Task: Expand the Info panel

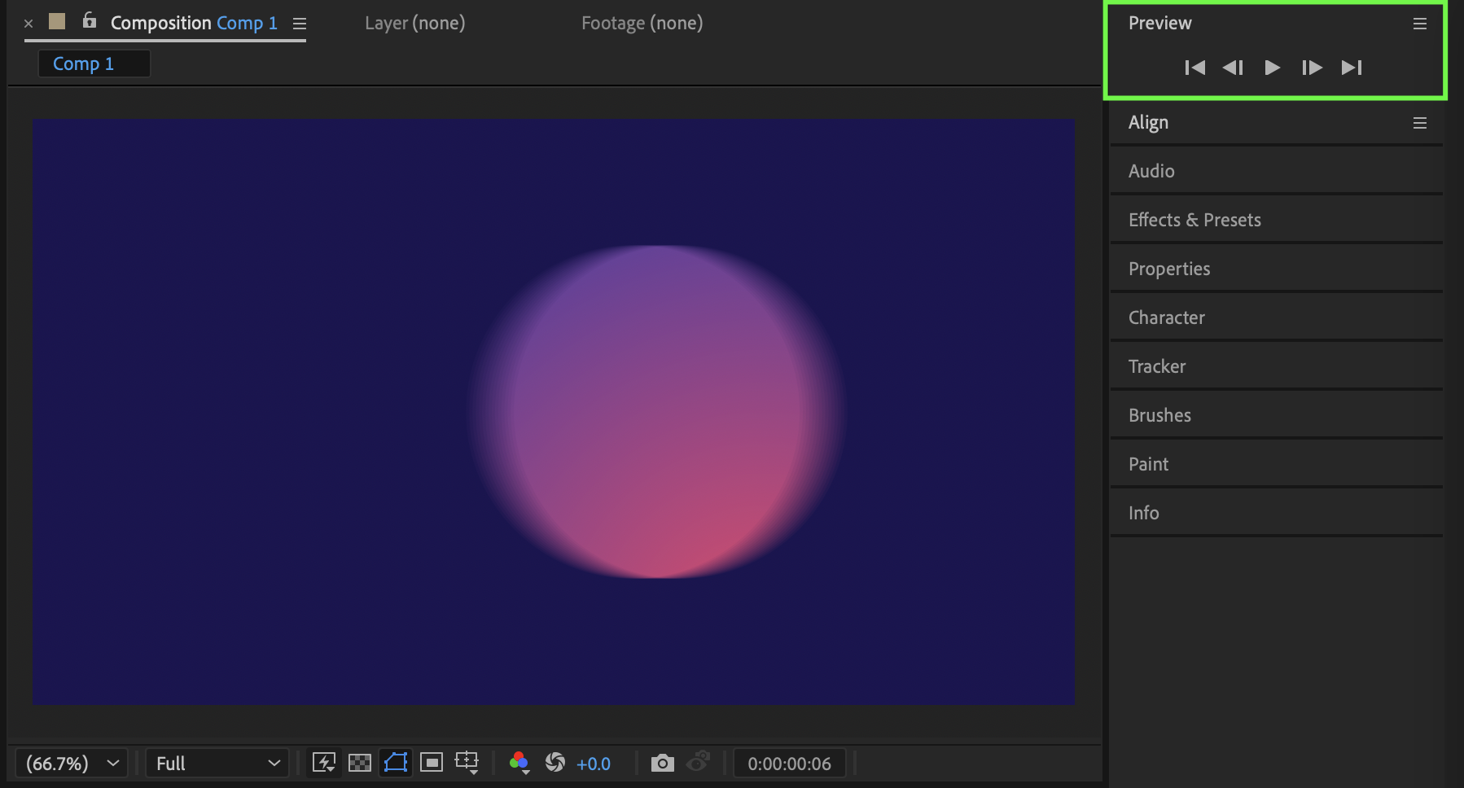Action: 1277,513
